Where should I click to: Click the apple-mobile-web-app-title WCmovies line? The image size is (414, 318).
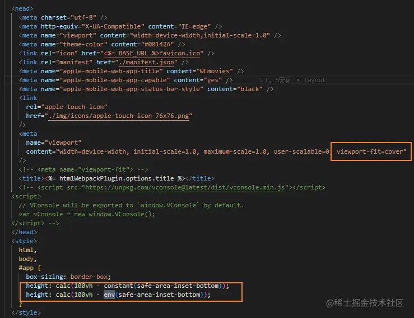pyautogui.click(x=131, y=71)
